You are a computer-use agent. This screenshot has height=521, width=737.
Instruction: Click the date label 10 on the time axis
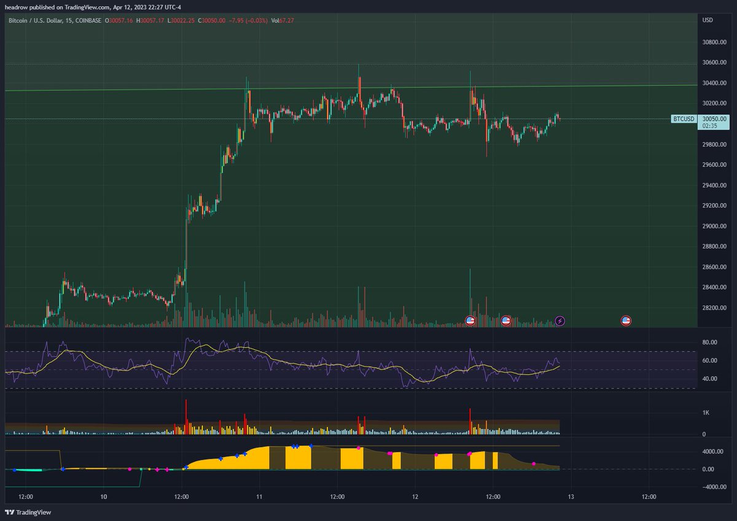coord(104,497)
